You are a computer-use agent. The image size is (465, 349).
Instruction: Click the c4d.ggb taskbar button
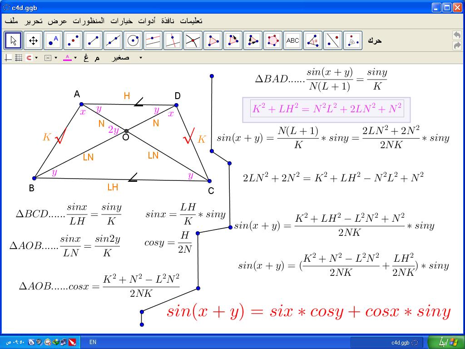point(387,342)
